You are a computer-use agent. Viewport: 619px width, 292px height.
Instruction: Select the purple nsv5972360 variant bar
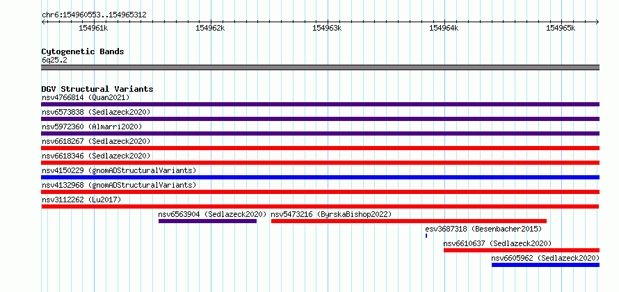tap(320, 133)
